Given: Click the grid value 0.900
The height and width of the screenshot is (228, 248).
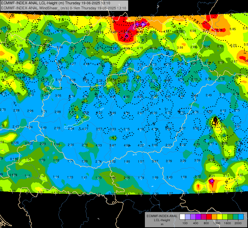Looking at the screenshot, I should (112, 194).
